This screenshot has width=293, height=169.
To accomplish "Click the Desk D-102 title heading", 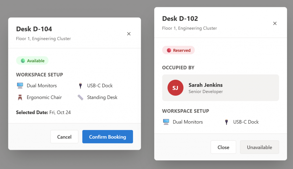I will point(180,19).
